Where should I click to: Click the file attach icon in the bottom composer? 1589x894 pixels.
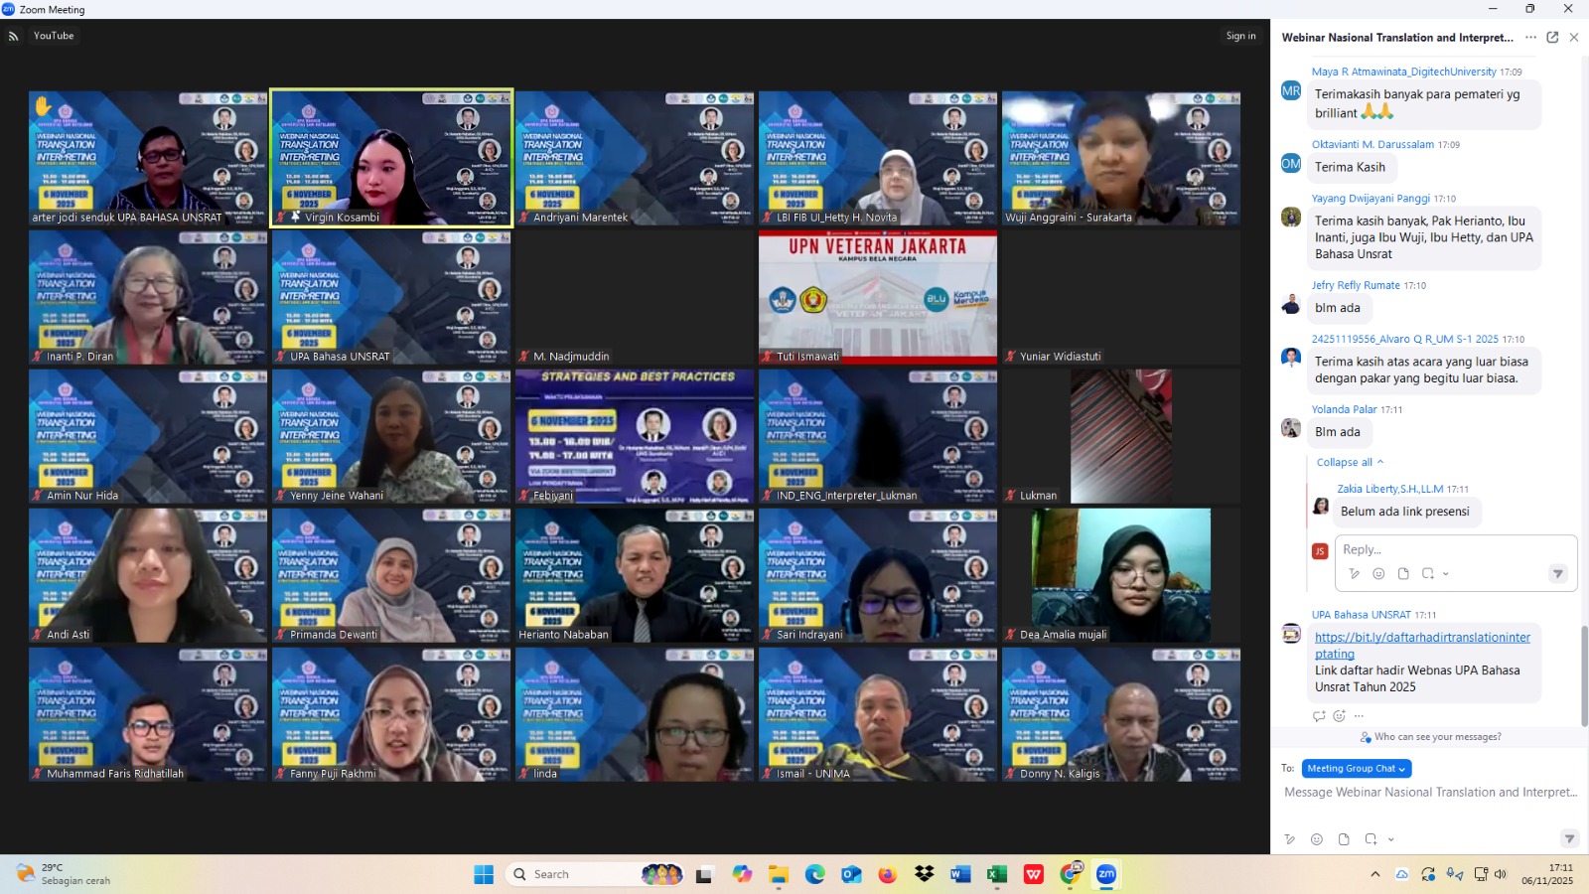1344,839
